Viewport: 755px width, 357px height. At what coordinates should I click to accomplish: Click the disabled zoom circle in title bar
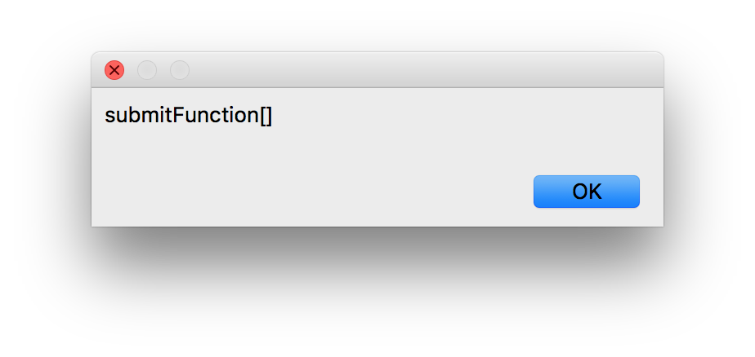tap(180, 70)
